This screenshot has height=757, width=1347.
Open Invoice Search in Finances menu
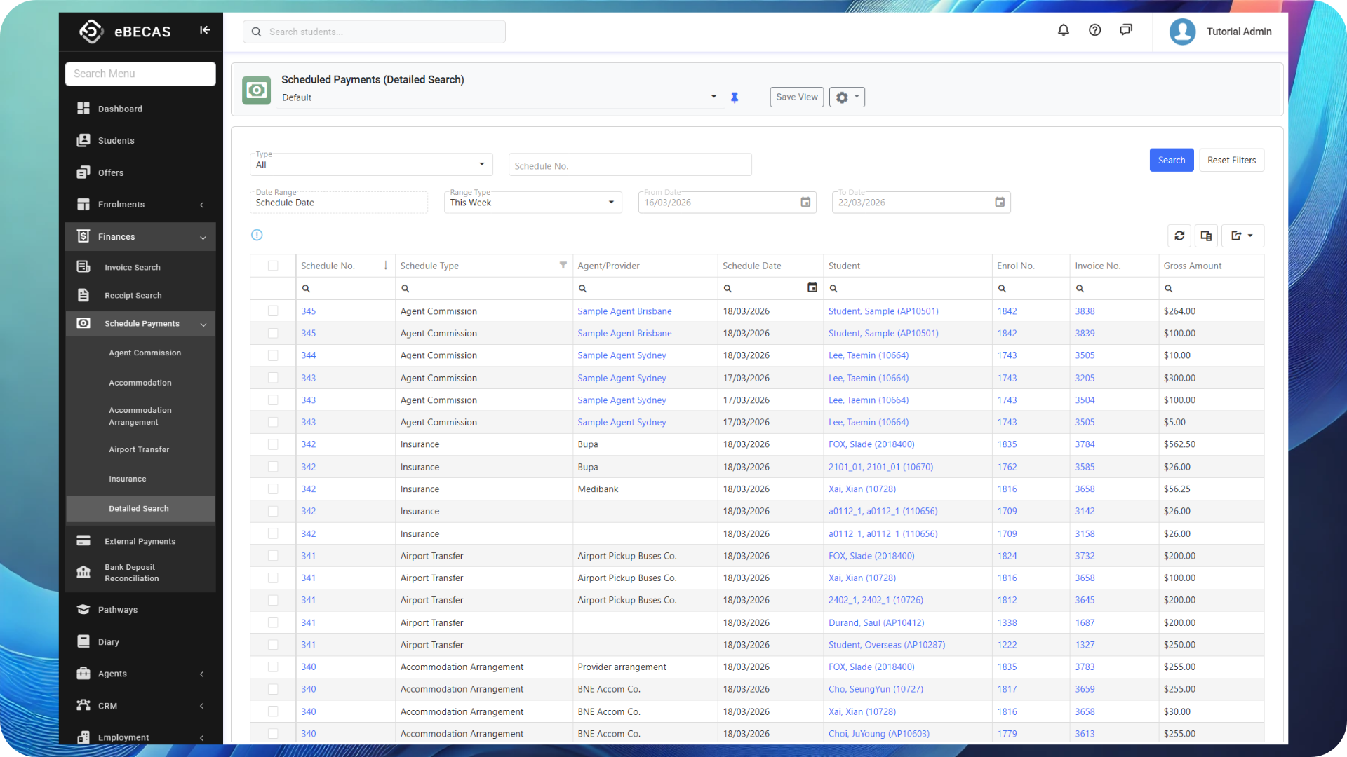pyautogui.click(x=133, y=267)
